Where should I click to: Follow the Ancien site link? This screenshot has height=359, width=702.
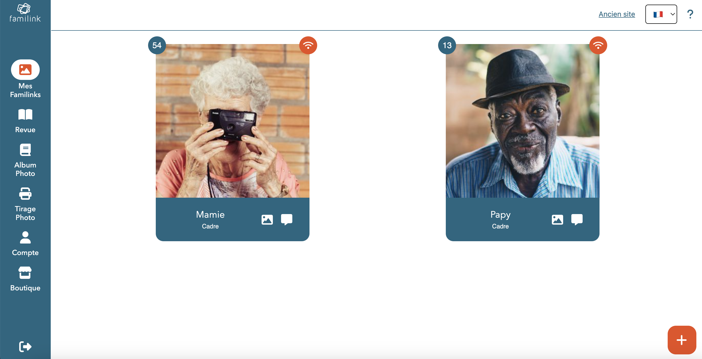pyautogui.click(x=616, y=14)
